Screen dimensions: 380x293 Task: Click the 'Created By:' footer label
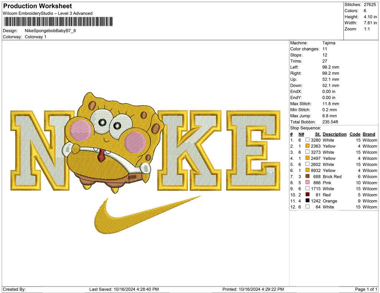coord(14,289)
